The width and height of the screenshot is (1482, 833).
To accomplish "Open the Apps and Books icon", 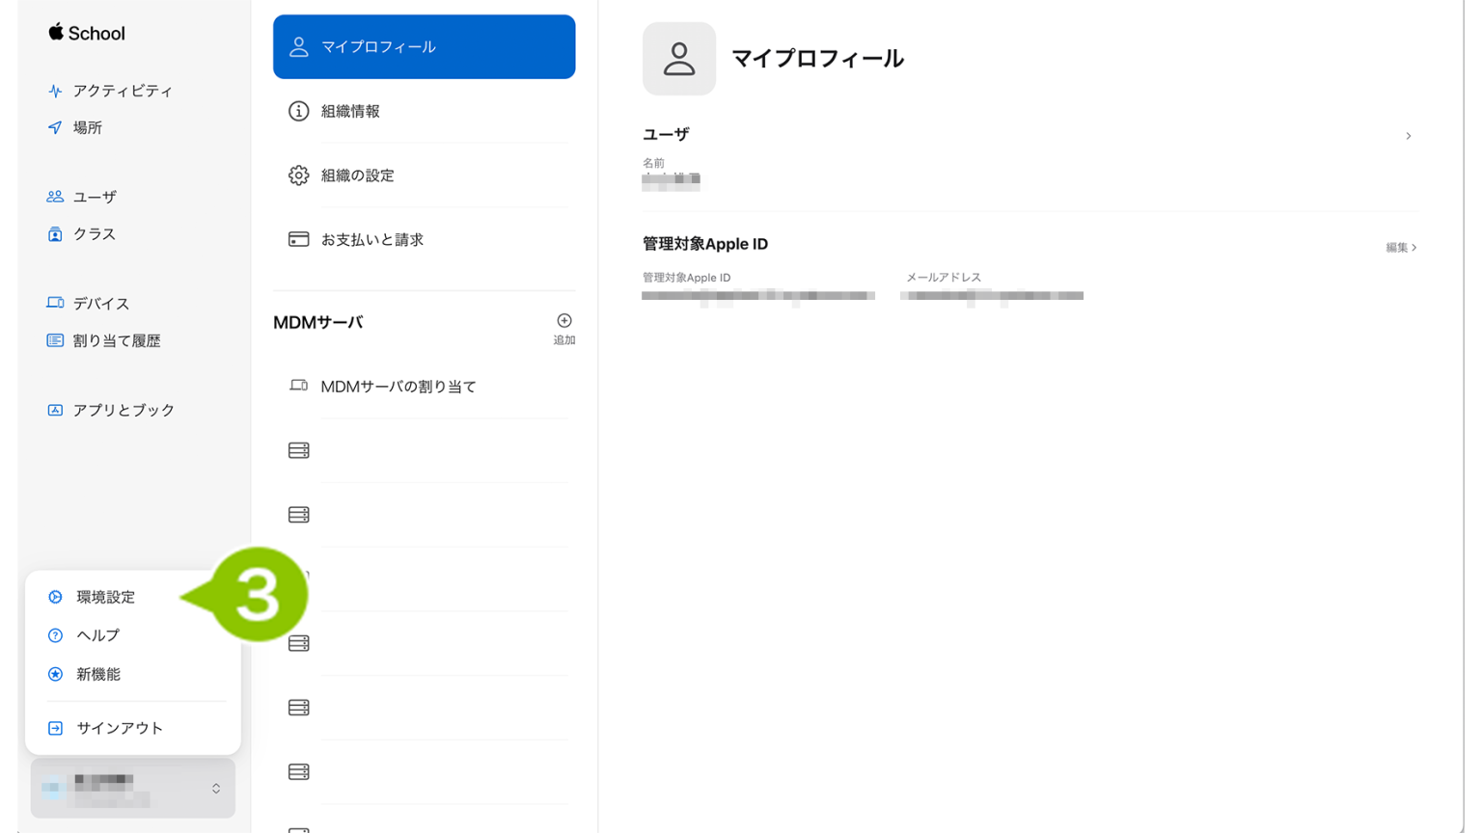I will coord(55,410).
